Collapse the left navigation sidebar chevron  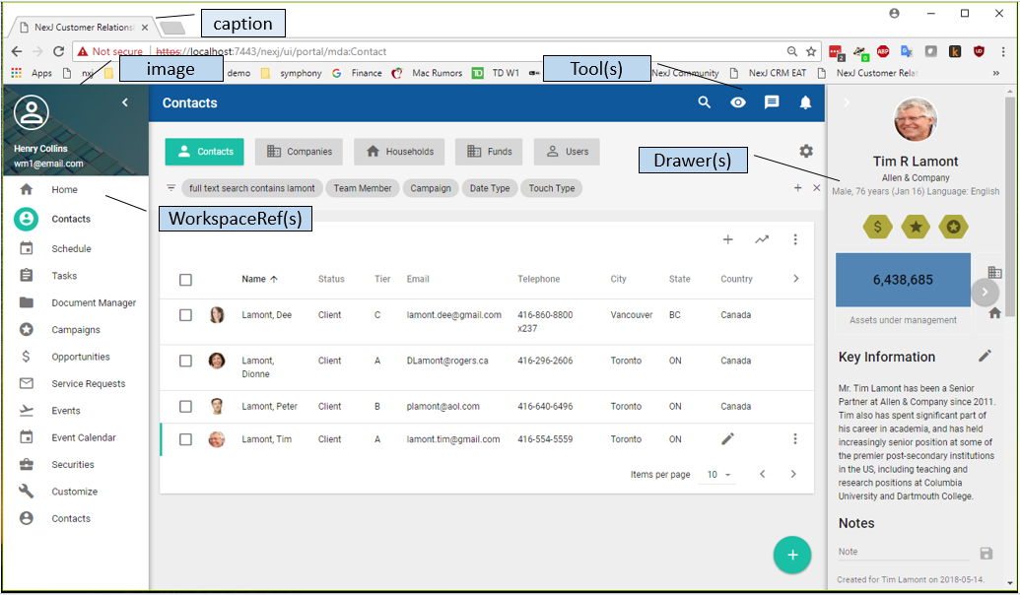pos(125,102)
